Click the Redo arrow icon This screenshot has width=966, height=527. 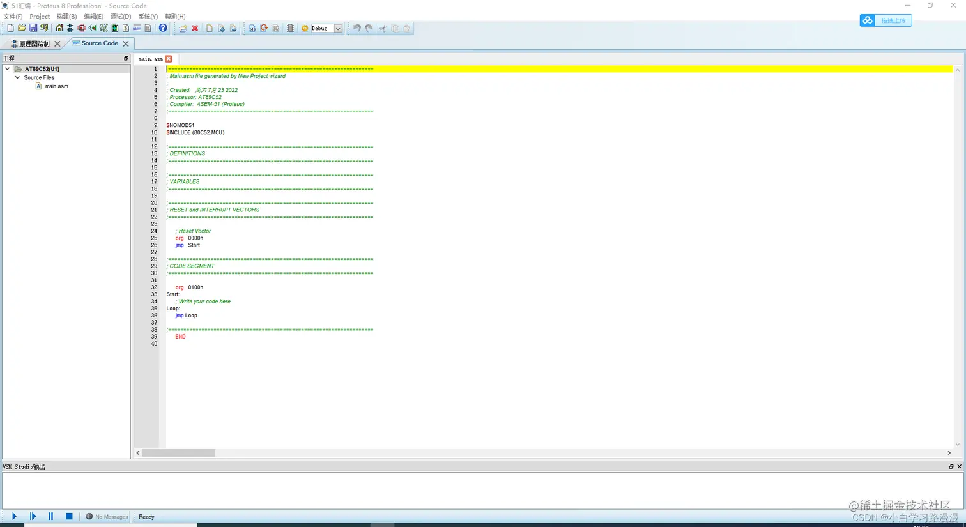[369, 28]
